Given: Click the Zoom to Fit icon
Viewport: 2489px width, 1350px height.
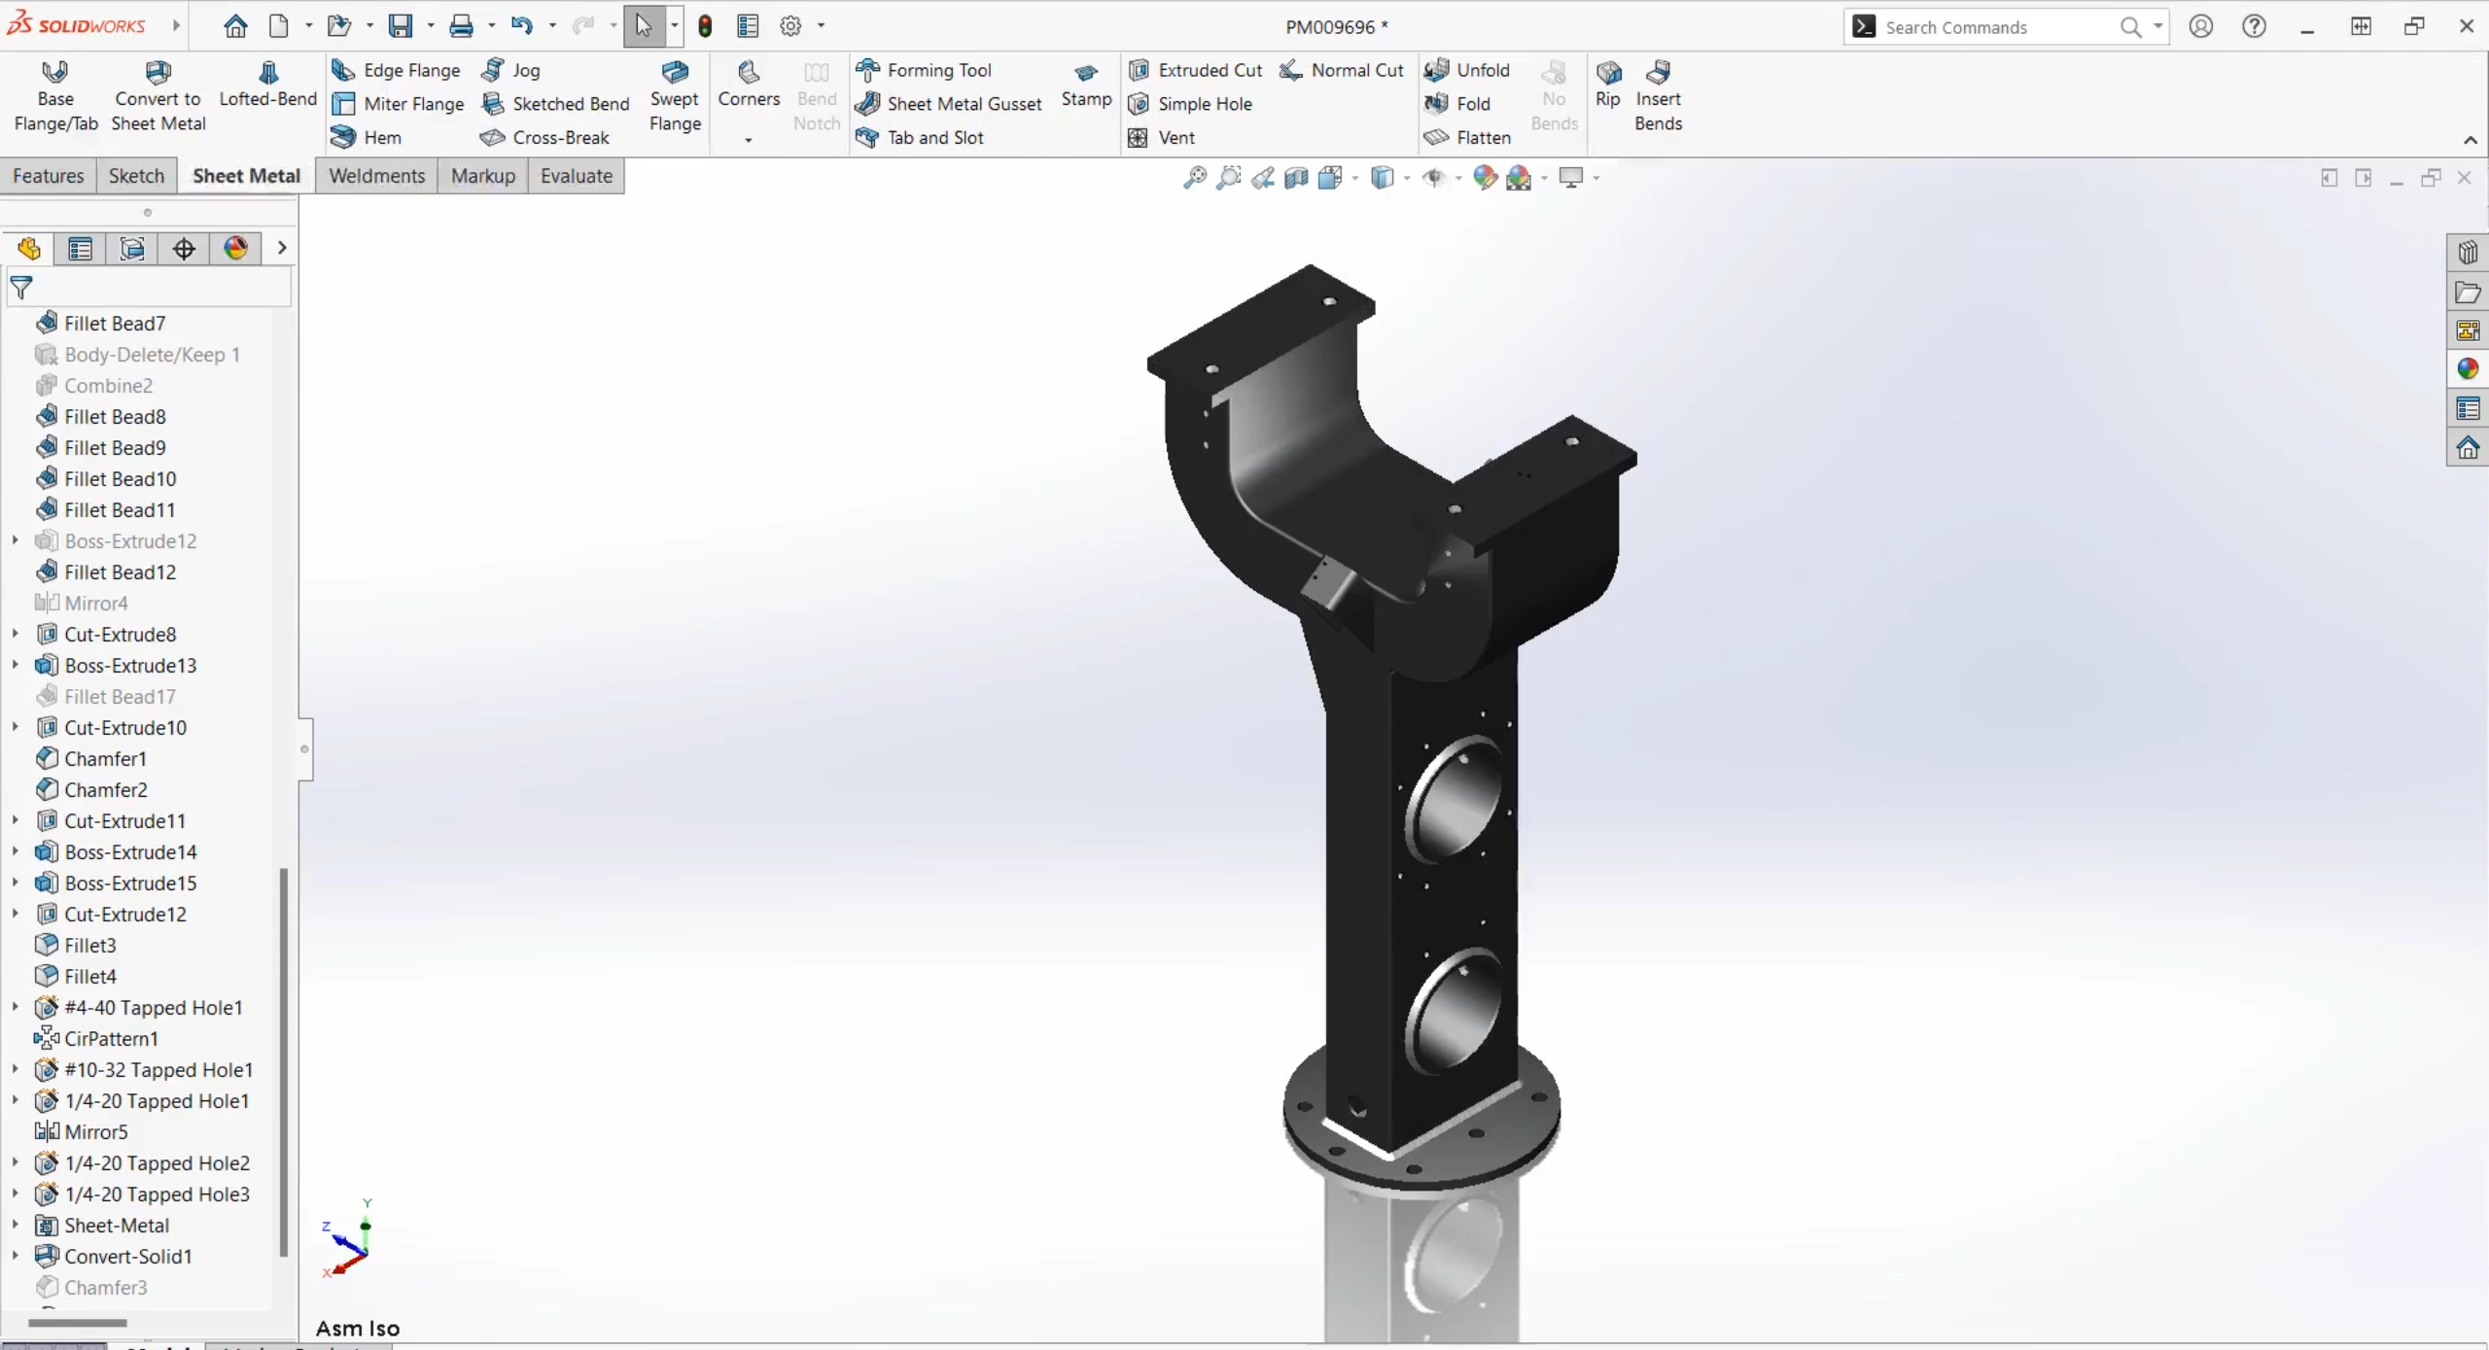Looking at the screenshot, I should click(1195, 177).
